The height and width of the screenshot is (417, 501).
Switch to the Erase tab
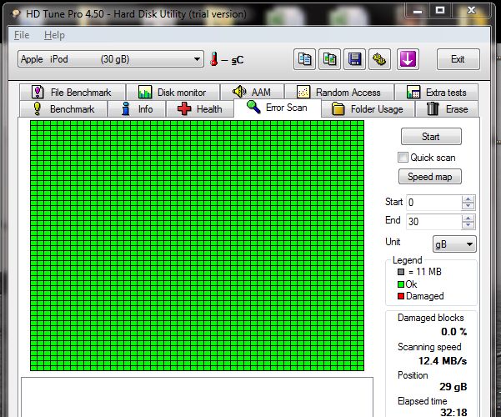tap(447, 109)
